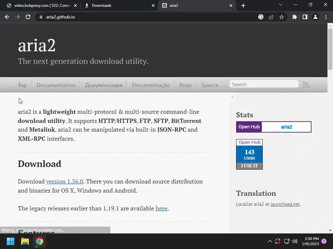Open the Chrome three-dot menu
The width and height of the screenshot is (333, 249).
click(326, 17)
